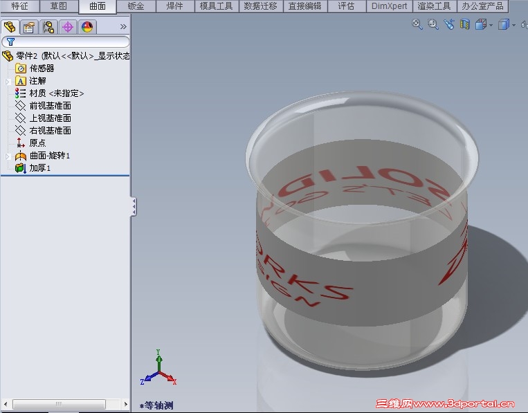Click the 传感器 sensor folder icon
This screenshot has height=413, width=528.
coord(21,68)
